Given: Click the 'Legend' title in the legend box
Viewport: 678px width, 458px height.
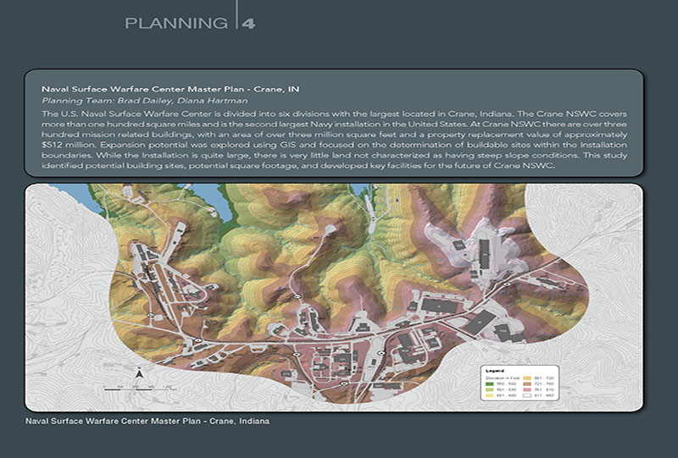Looking at the screenshot, I should 495,371.
